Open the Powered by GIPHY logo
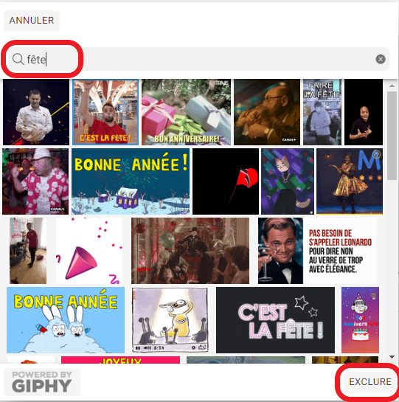Image resolution: width=399 pixels, height=402 pixels. point(42,382)
